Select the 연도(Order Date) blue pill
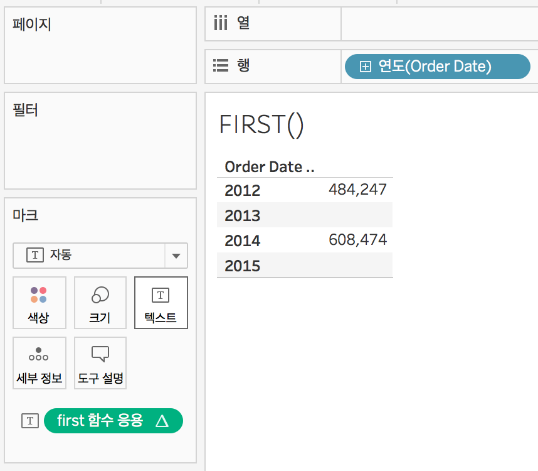This screenshot has height=471, width=538. [x=438, y=67]
